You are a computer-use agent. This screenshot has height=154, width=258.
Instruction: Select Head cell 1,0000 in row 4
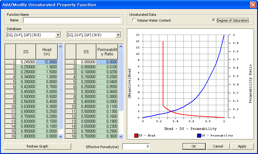point(47,77)
